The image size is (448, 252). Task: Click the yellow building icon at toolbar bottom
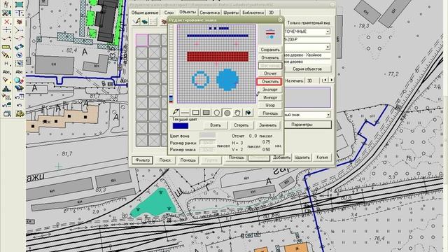[19, 113]
